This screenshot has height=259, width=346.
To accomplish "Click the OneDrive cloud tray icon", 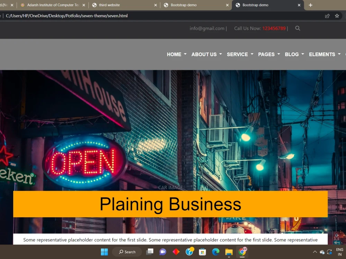I will point(322,252).
